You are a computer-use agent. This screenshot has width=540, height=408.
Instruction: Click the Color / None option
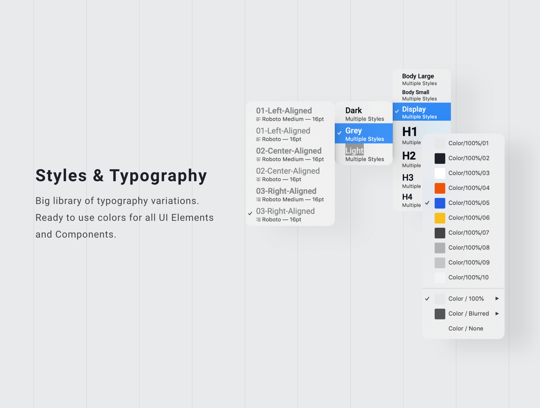click(466, 328)
